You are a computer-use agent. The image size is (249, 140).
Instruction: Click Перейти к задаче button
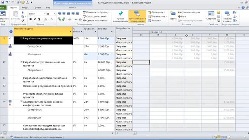click(227, 16)
